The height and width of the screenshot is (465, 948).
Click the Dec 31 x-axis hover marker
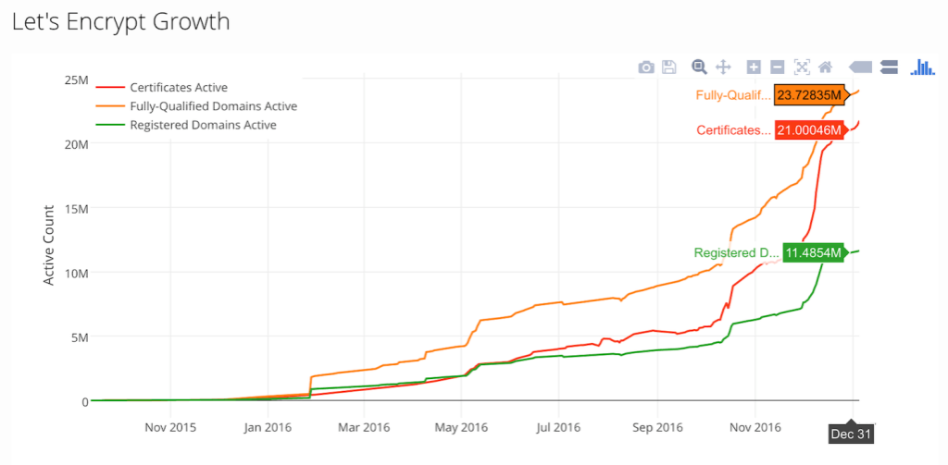[852, 433]
